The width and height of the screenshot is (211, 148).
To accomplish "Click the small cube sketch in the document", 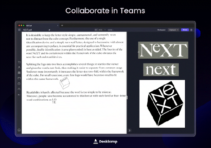I will point(65,83).
